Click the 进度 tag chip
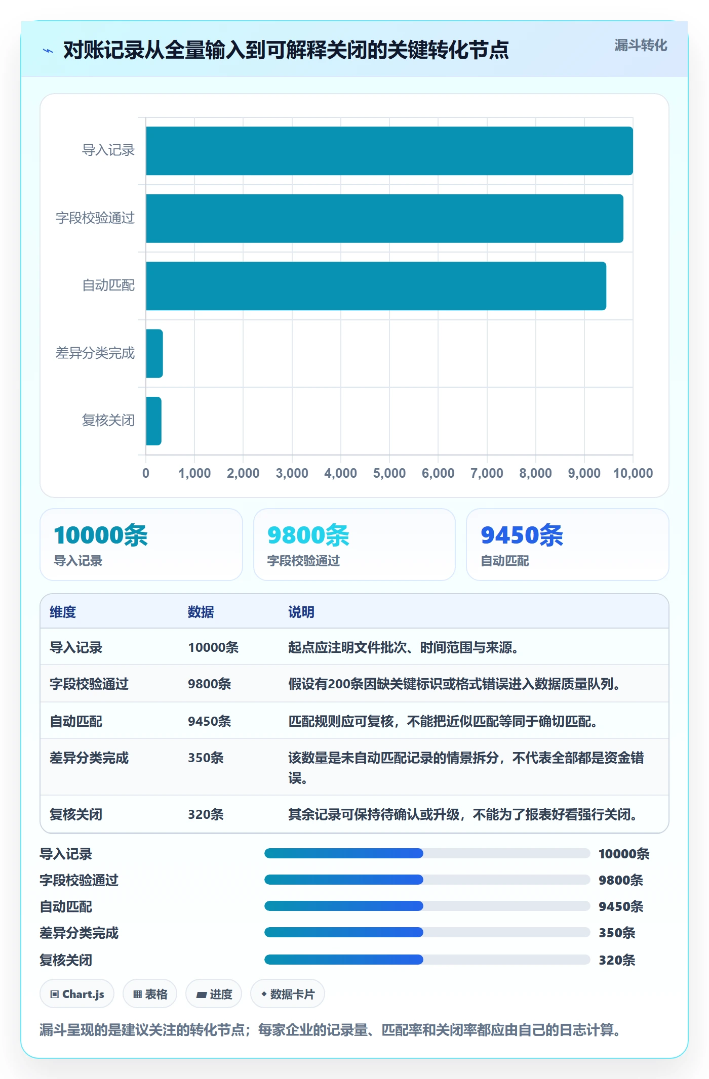The width and height of the screenshot is (709, 1079). coord(214,994)
